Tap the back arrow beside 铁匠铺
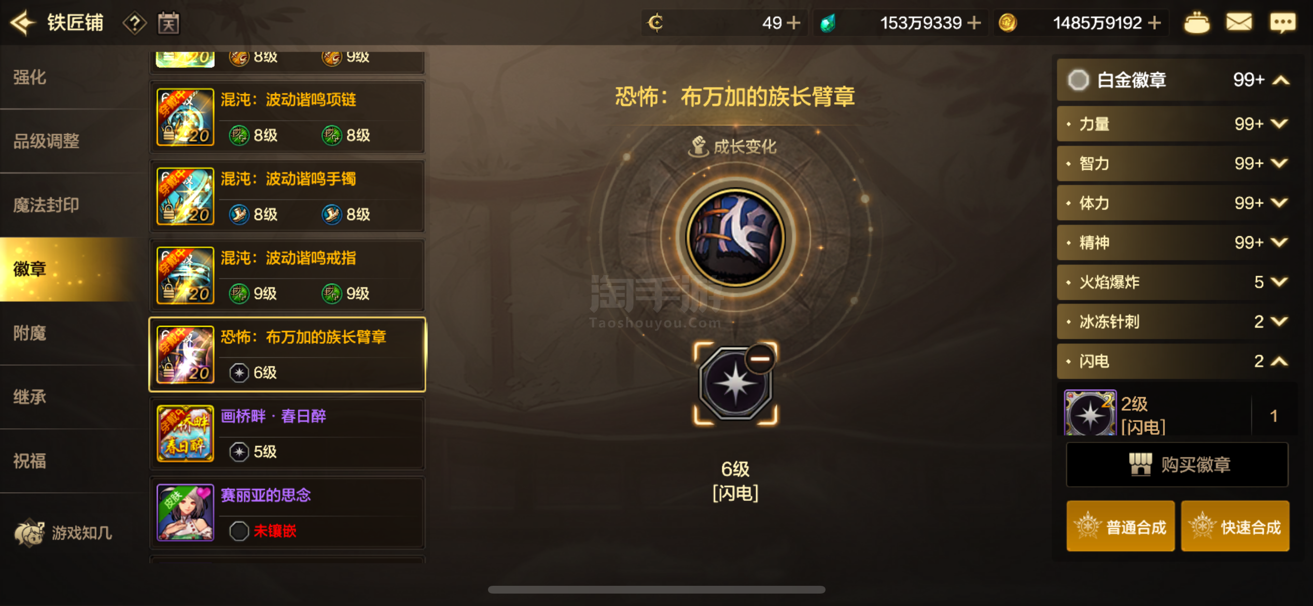1313x606 pixels. click(x=23, y=23)
